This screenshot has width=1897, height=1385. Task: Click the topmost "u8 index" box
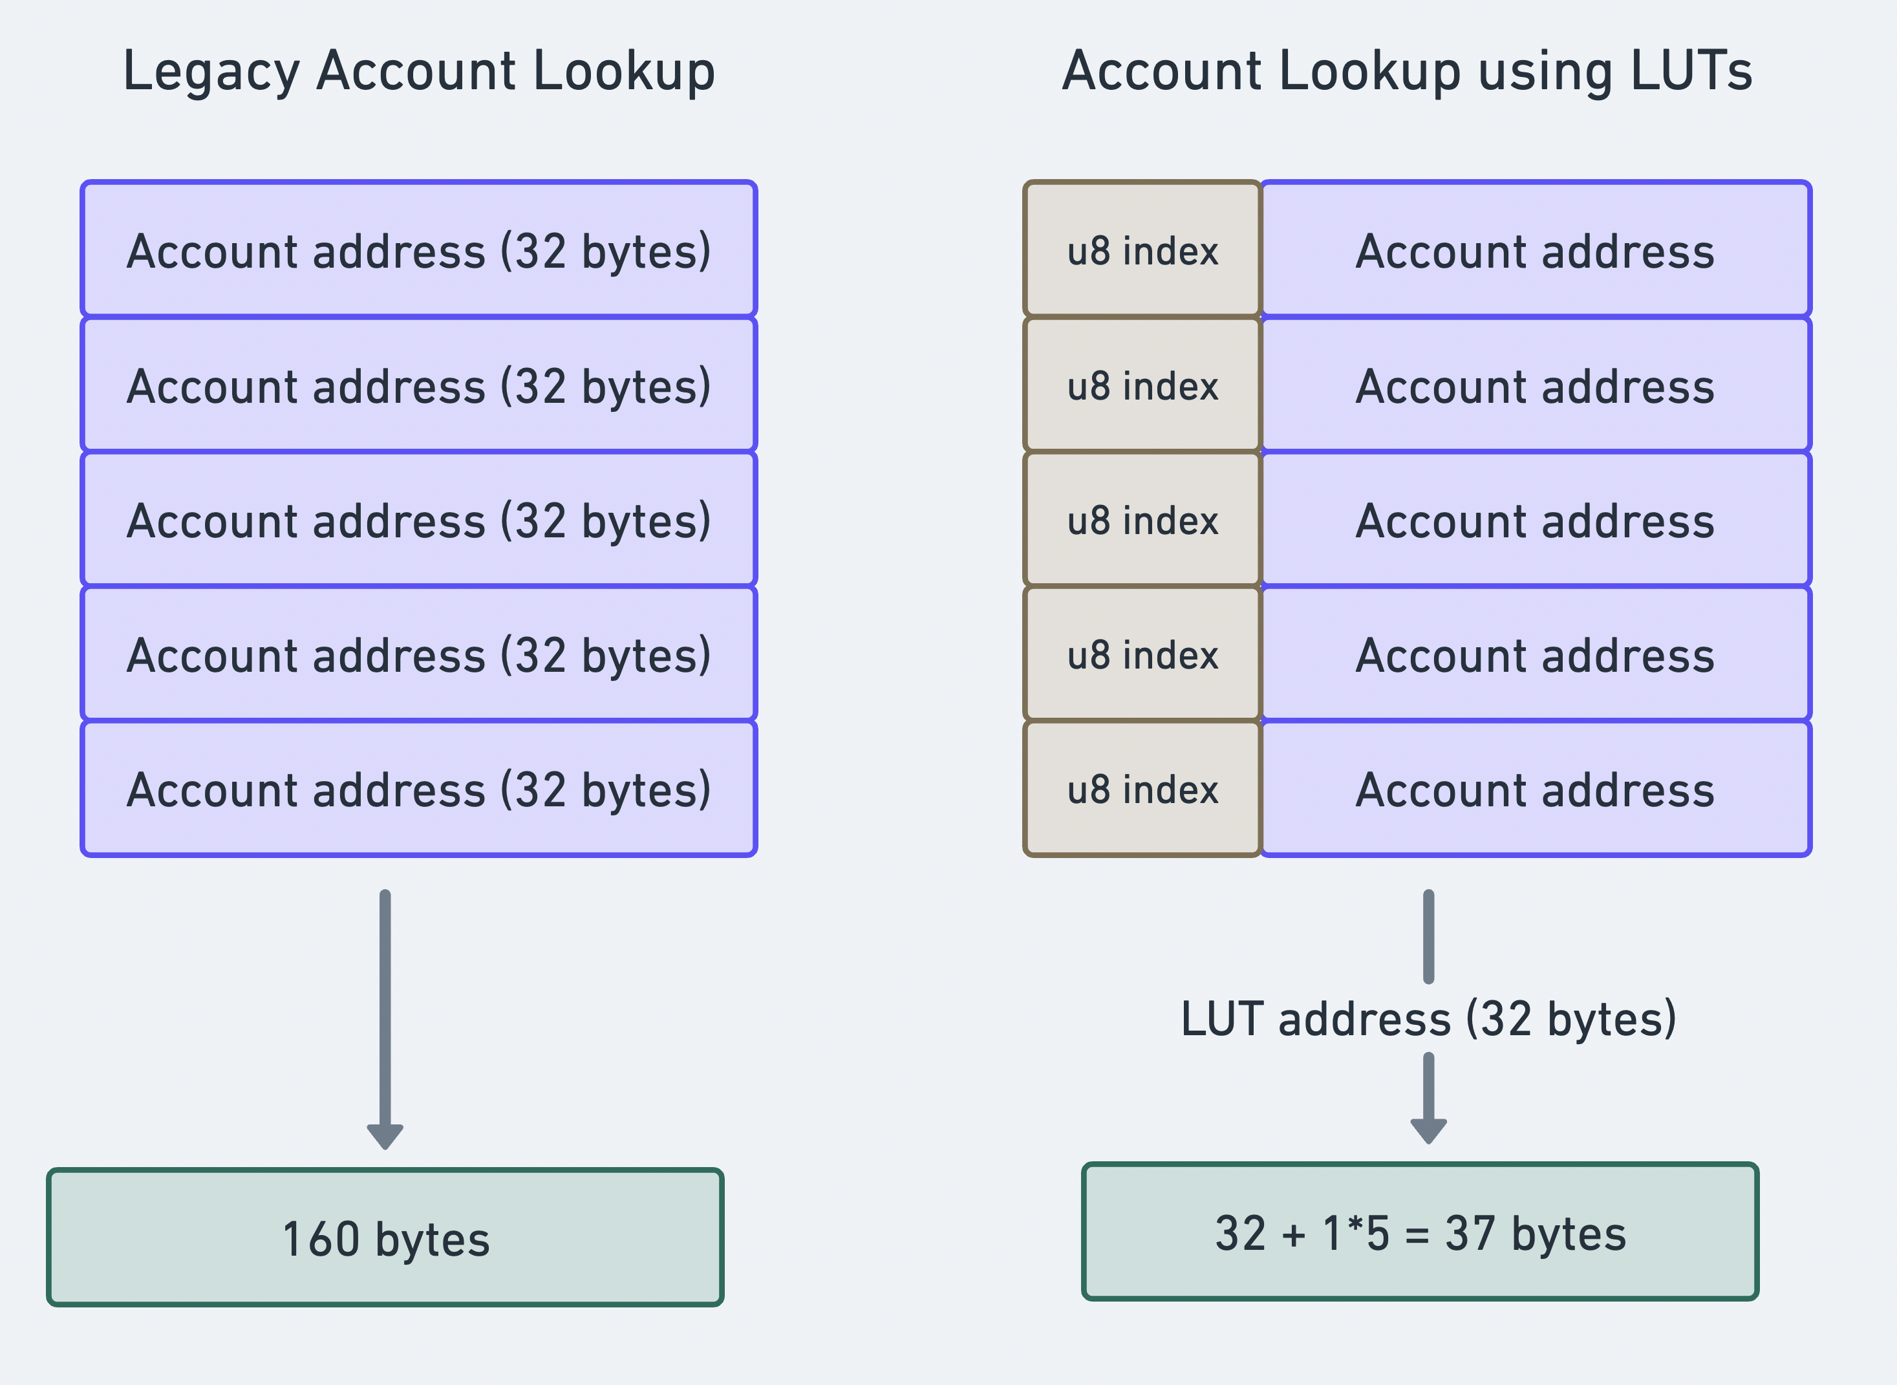pos(1142,250)
